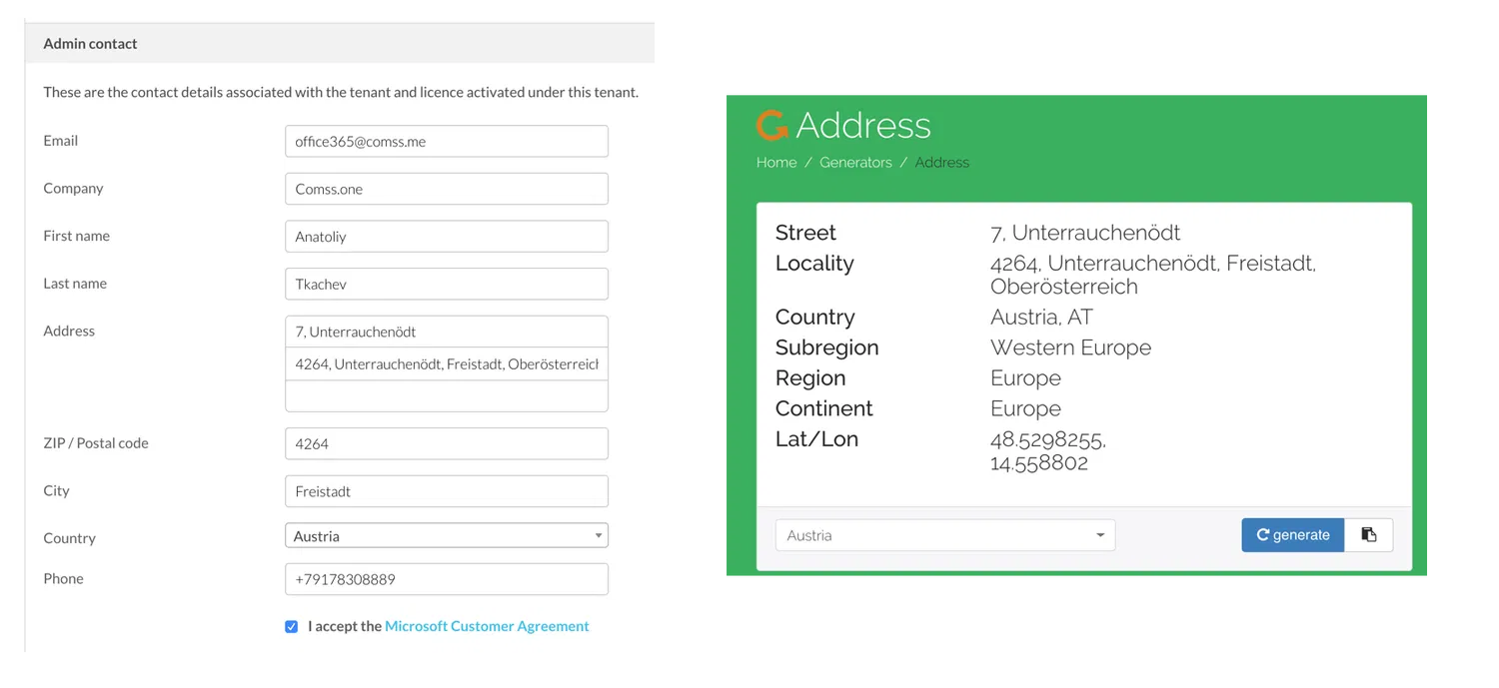Click the Subregion value Western Europe
The image size is (1499, 688).
tap(1070, 347)
